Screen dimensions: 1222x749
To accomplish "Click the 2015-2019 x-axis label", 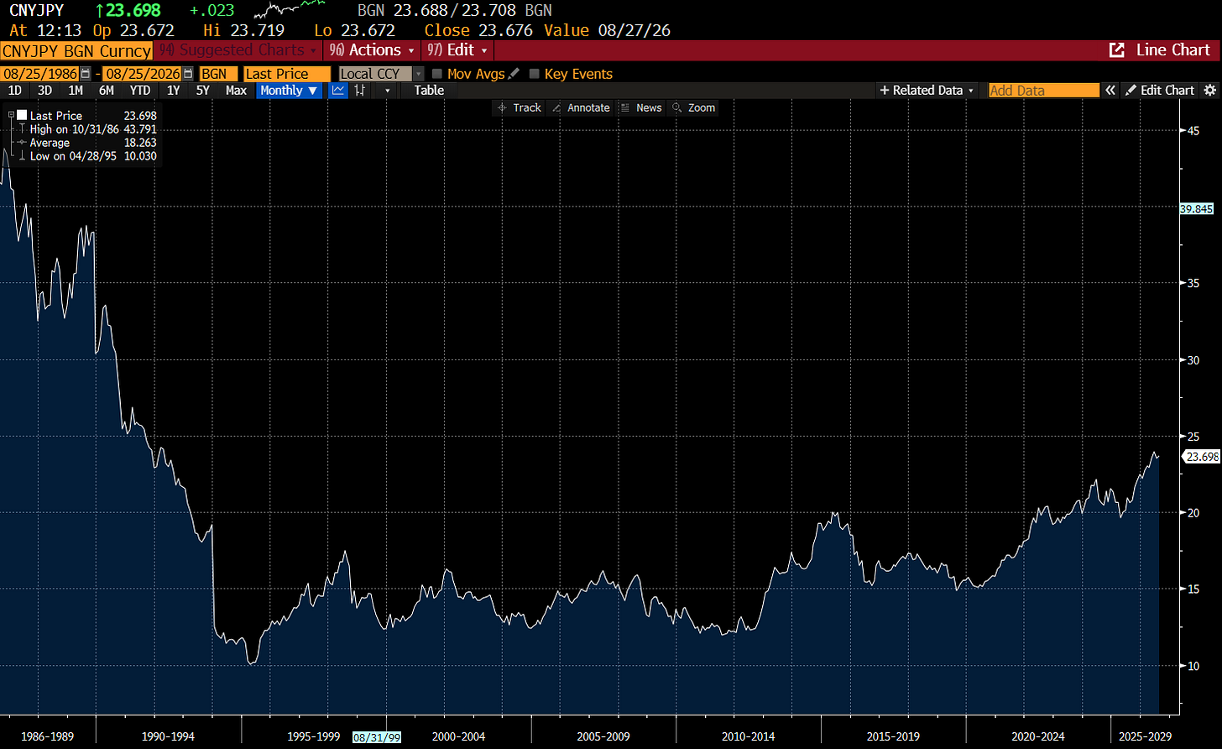I will pos(894,736).
